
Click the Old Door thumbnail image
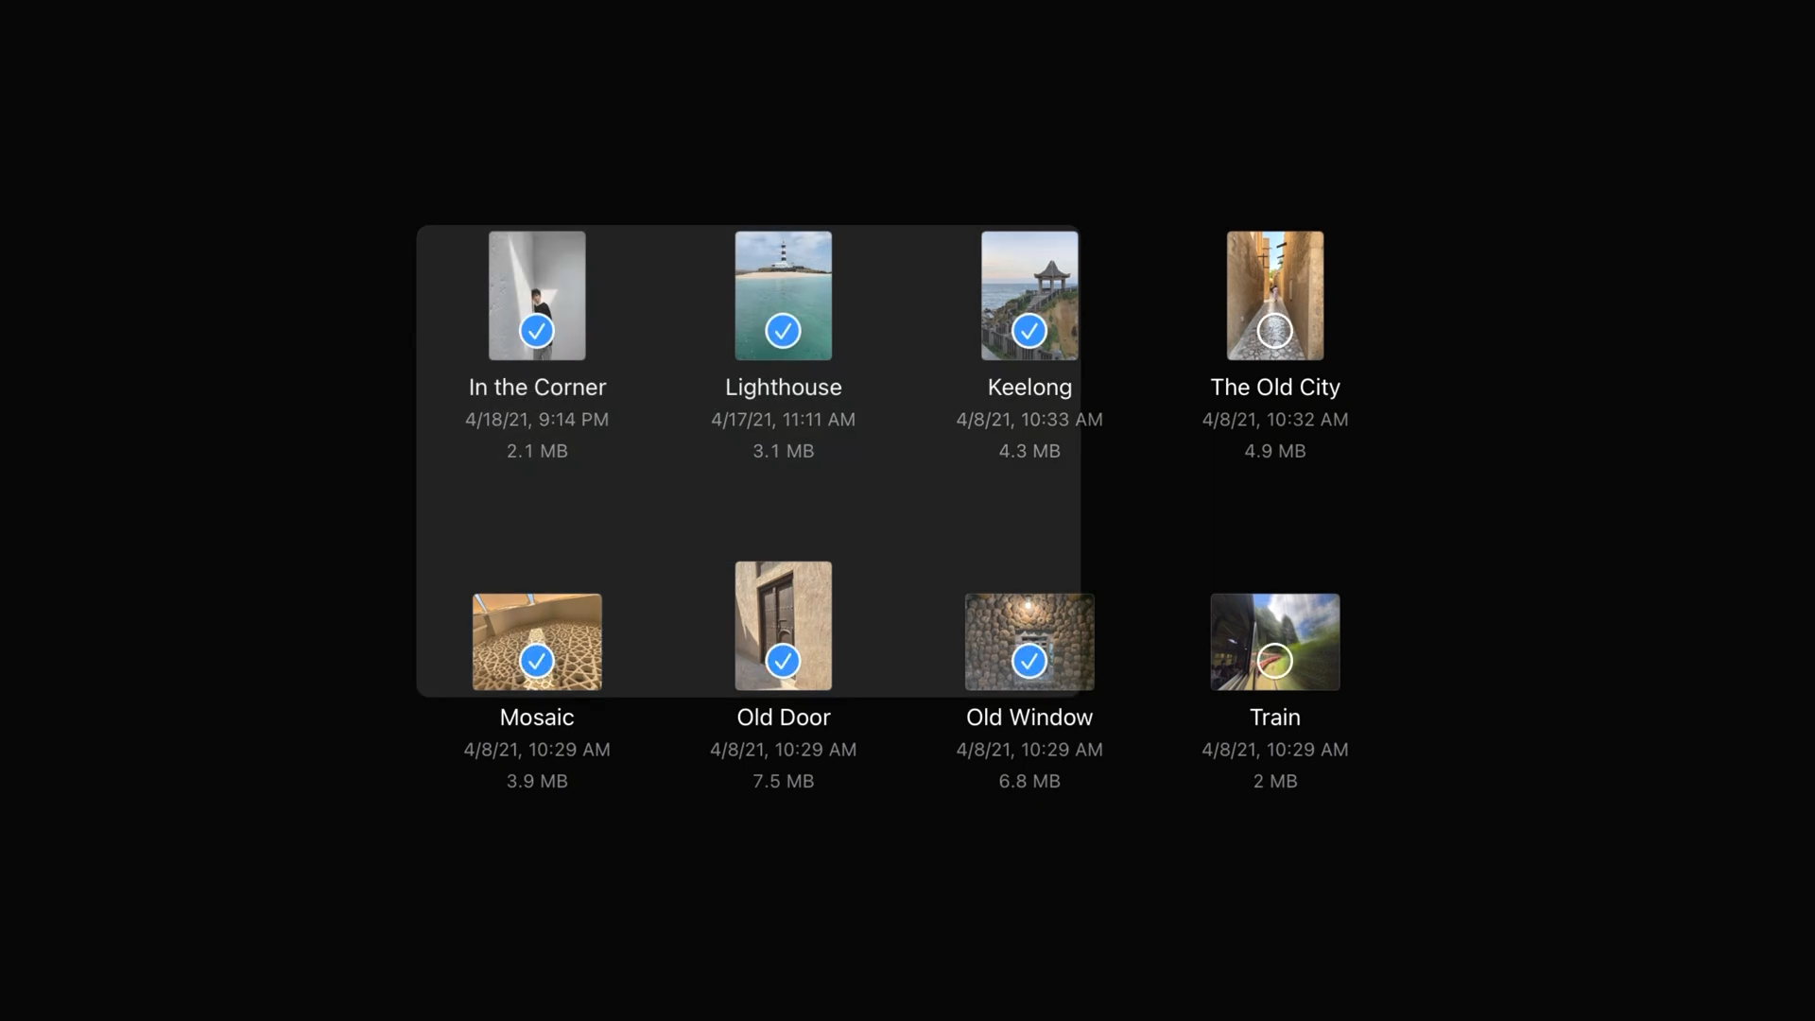tap(783, 605)
